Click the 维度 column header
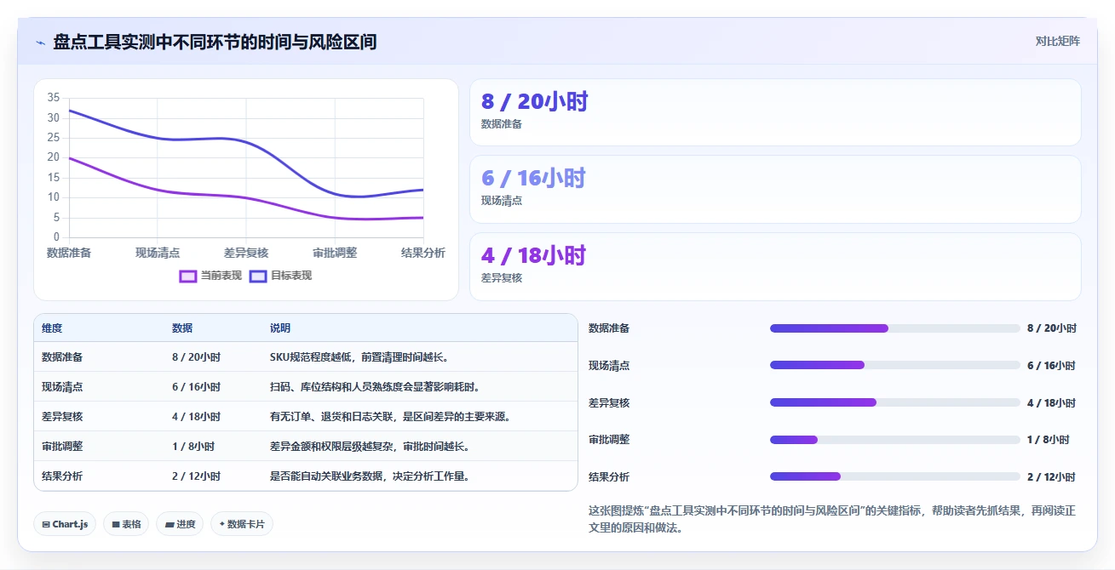The image size is (1115, 570). 52,328
